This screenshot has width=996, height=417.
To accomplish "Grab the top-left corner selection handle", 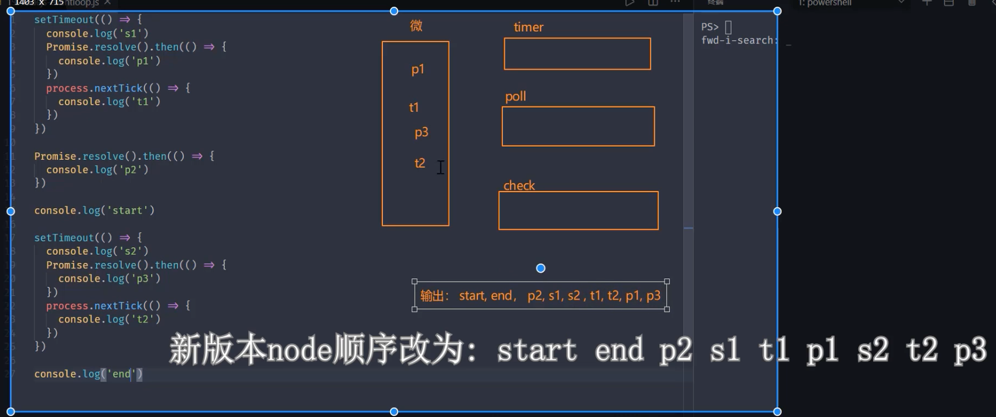I will [x=11, y=11].
